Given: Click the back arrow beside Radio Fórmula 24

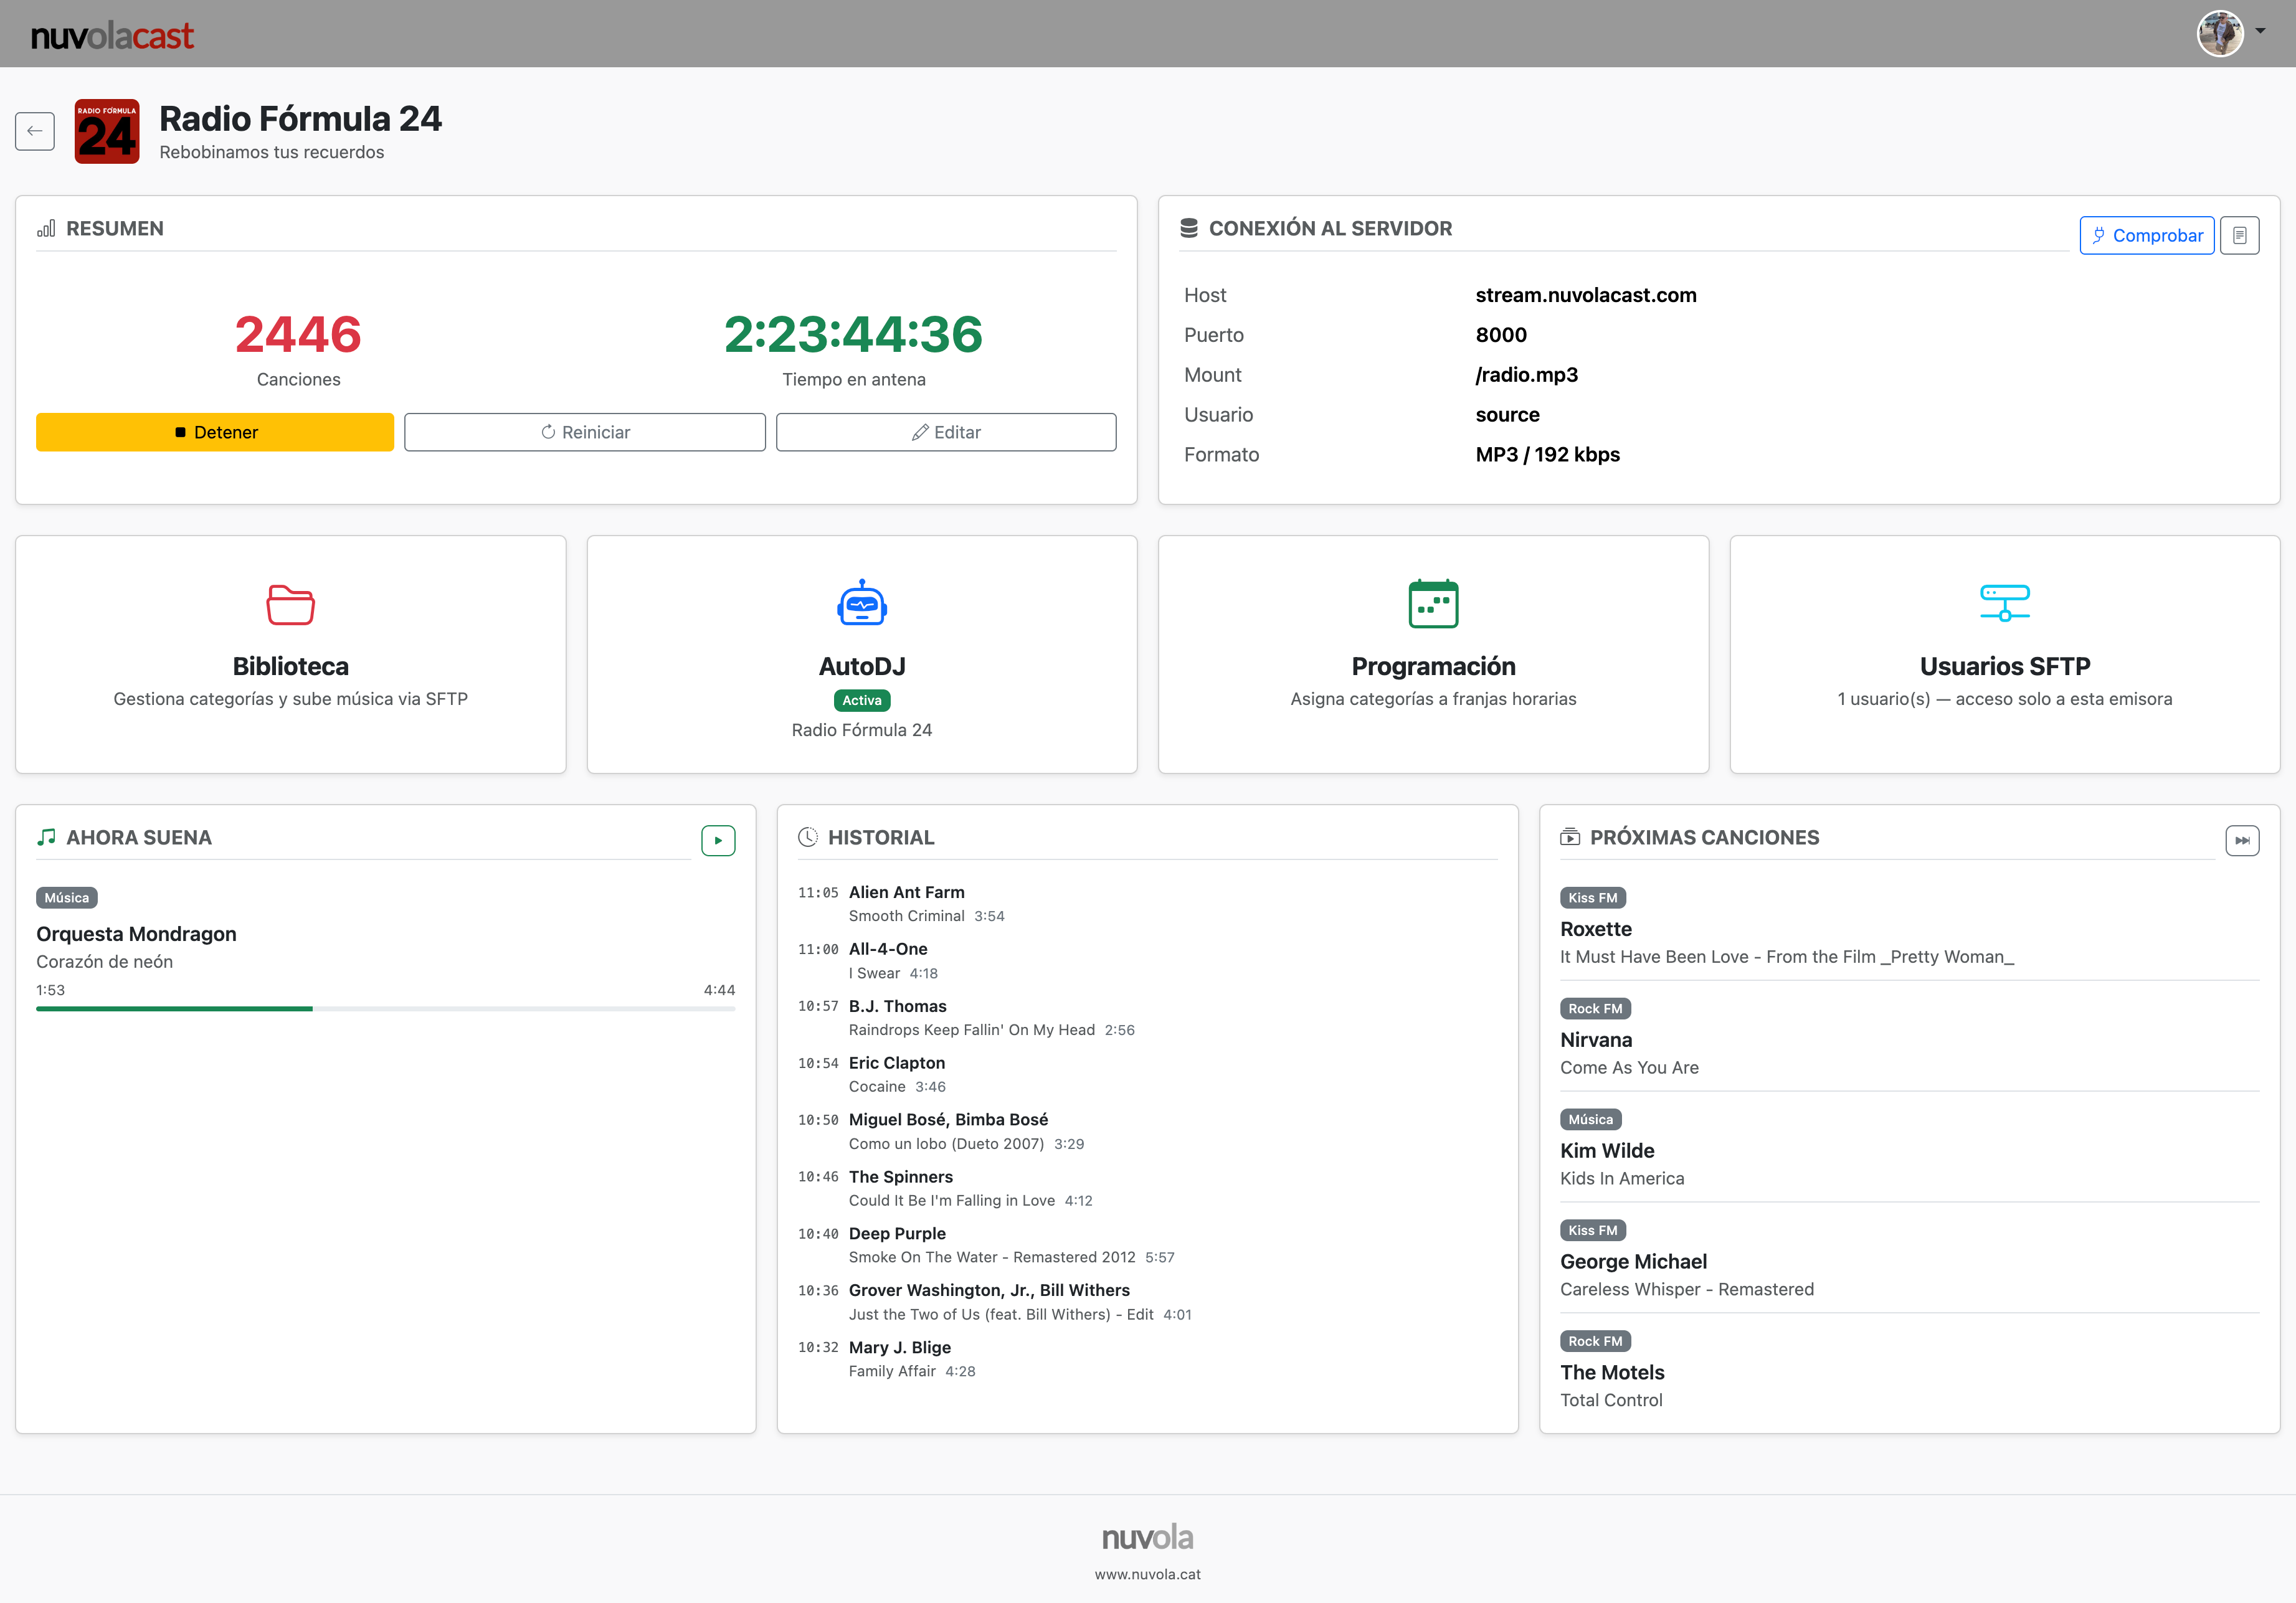Looking at the screenshot, I should tap(35, 131).
